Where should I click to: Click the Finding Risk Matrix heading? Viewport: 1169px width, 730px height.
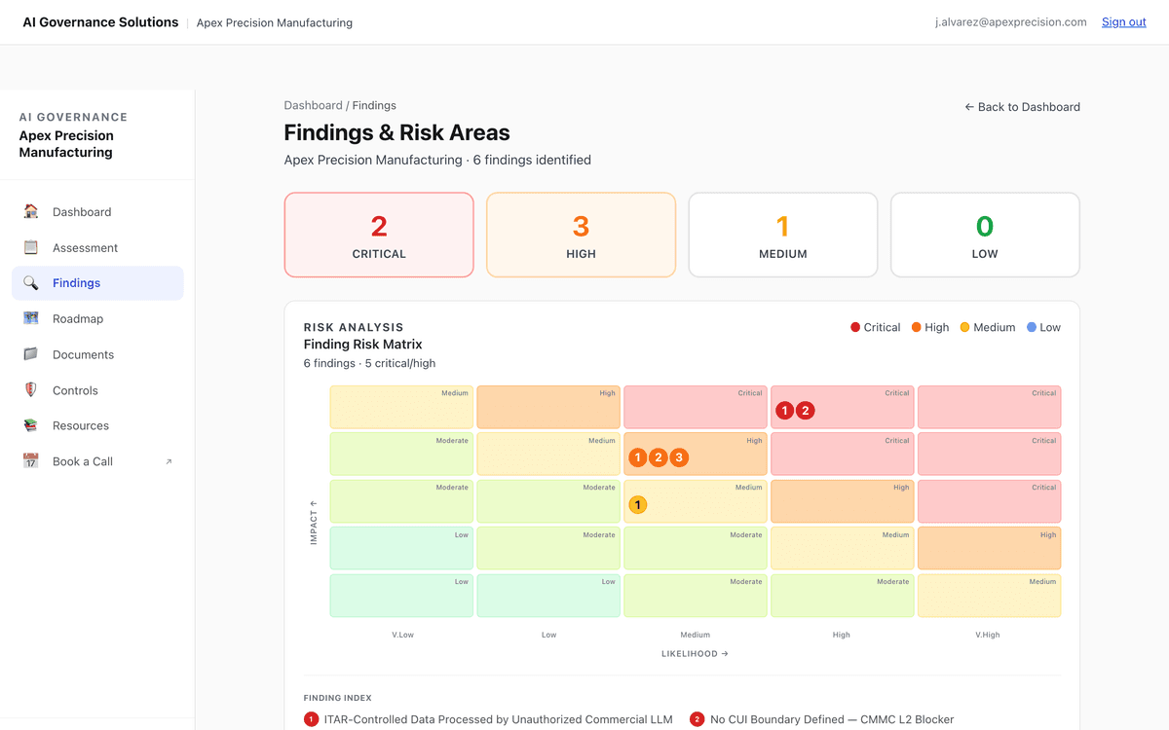point(363,345)
